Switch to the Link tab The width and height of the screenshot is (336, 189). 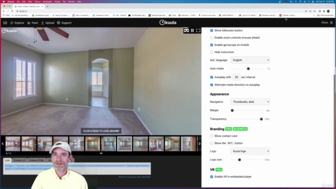pyautogui.click(x=7, y=160)
